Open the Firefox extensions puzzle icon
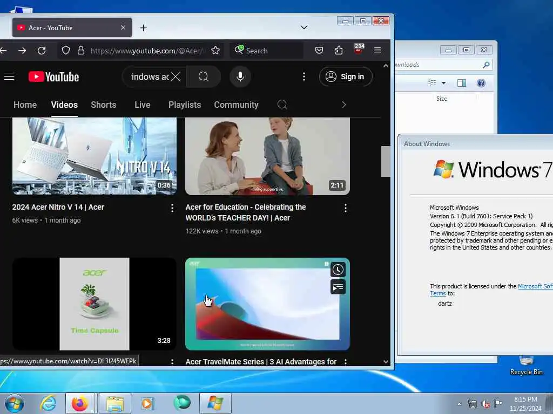This screenshot has width=553, height=414. pyautogui.click(x=339, y=50)
